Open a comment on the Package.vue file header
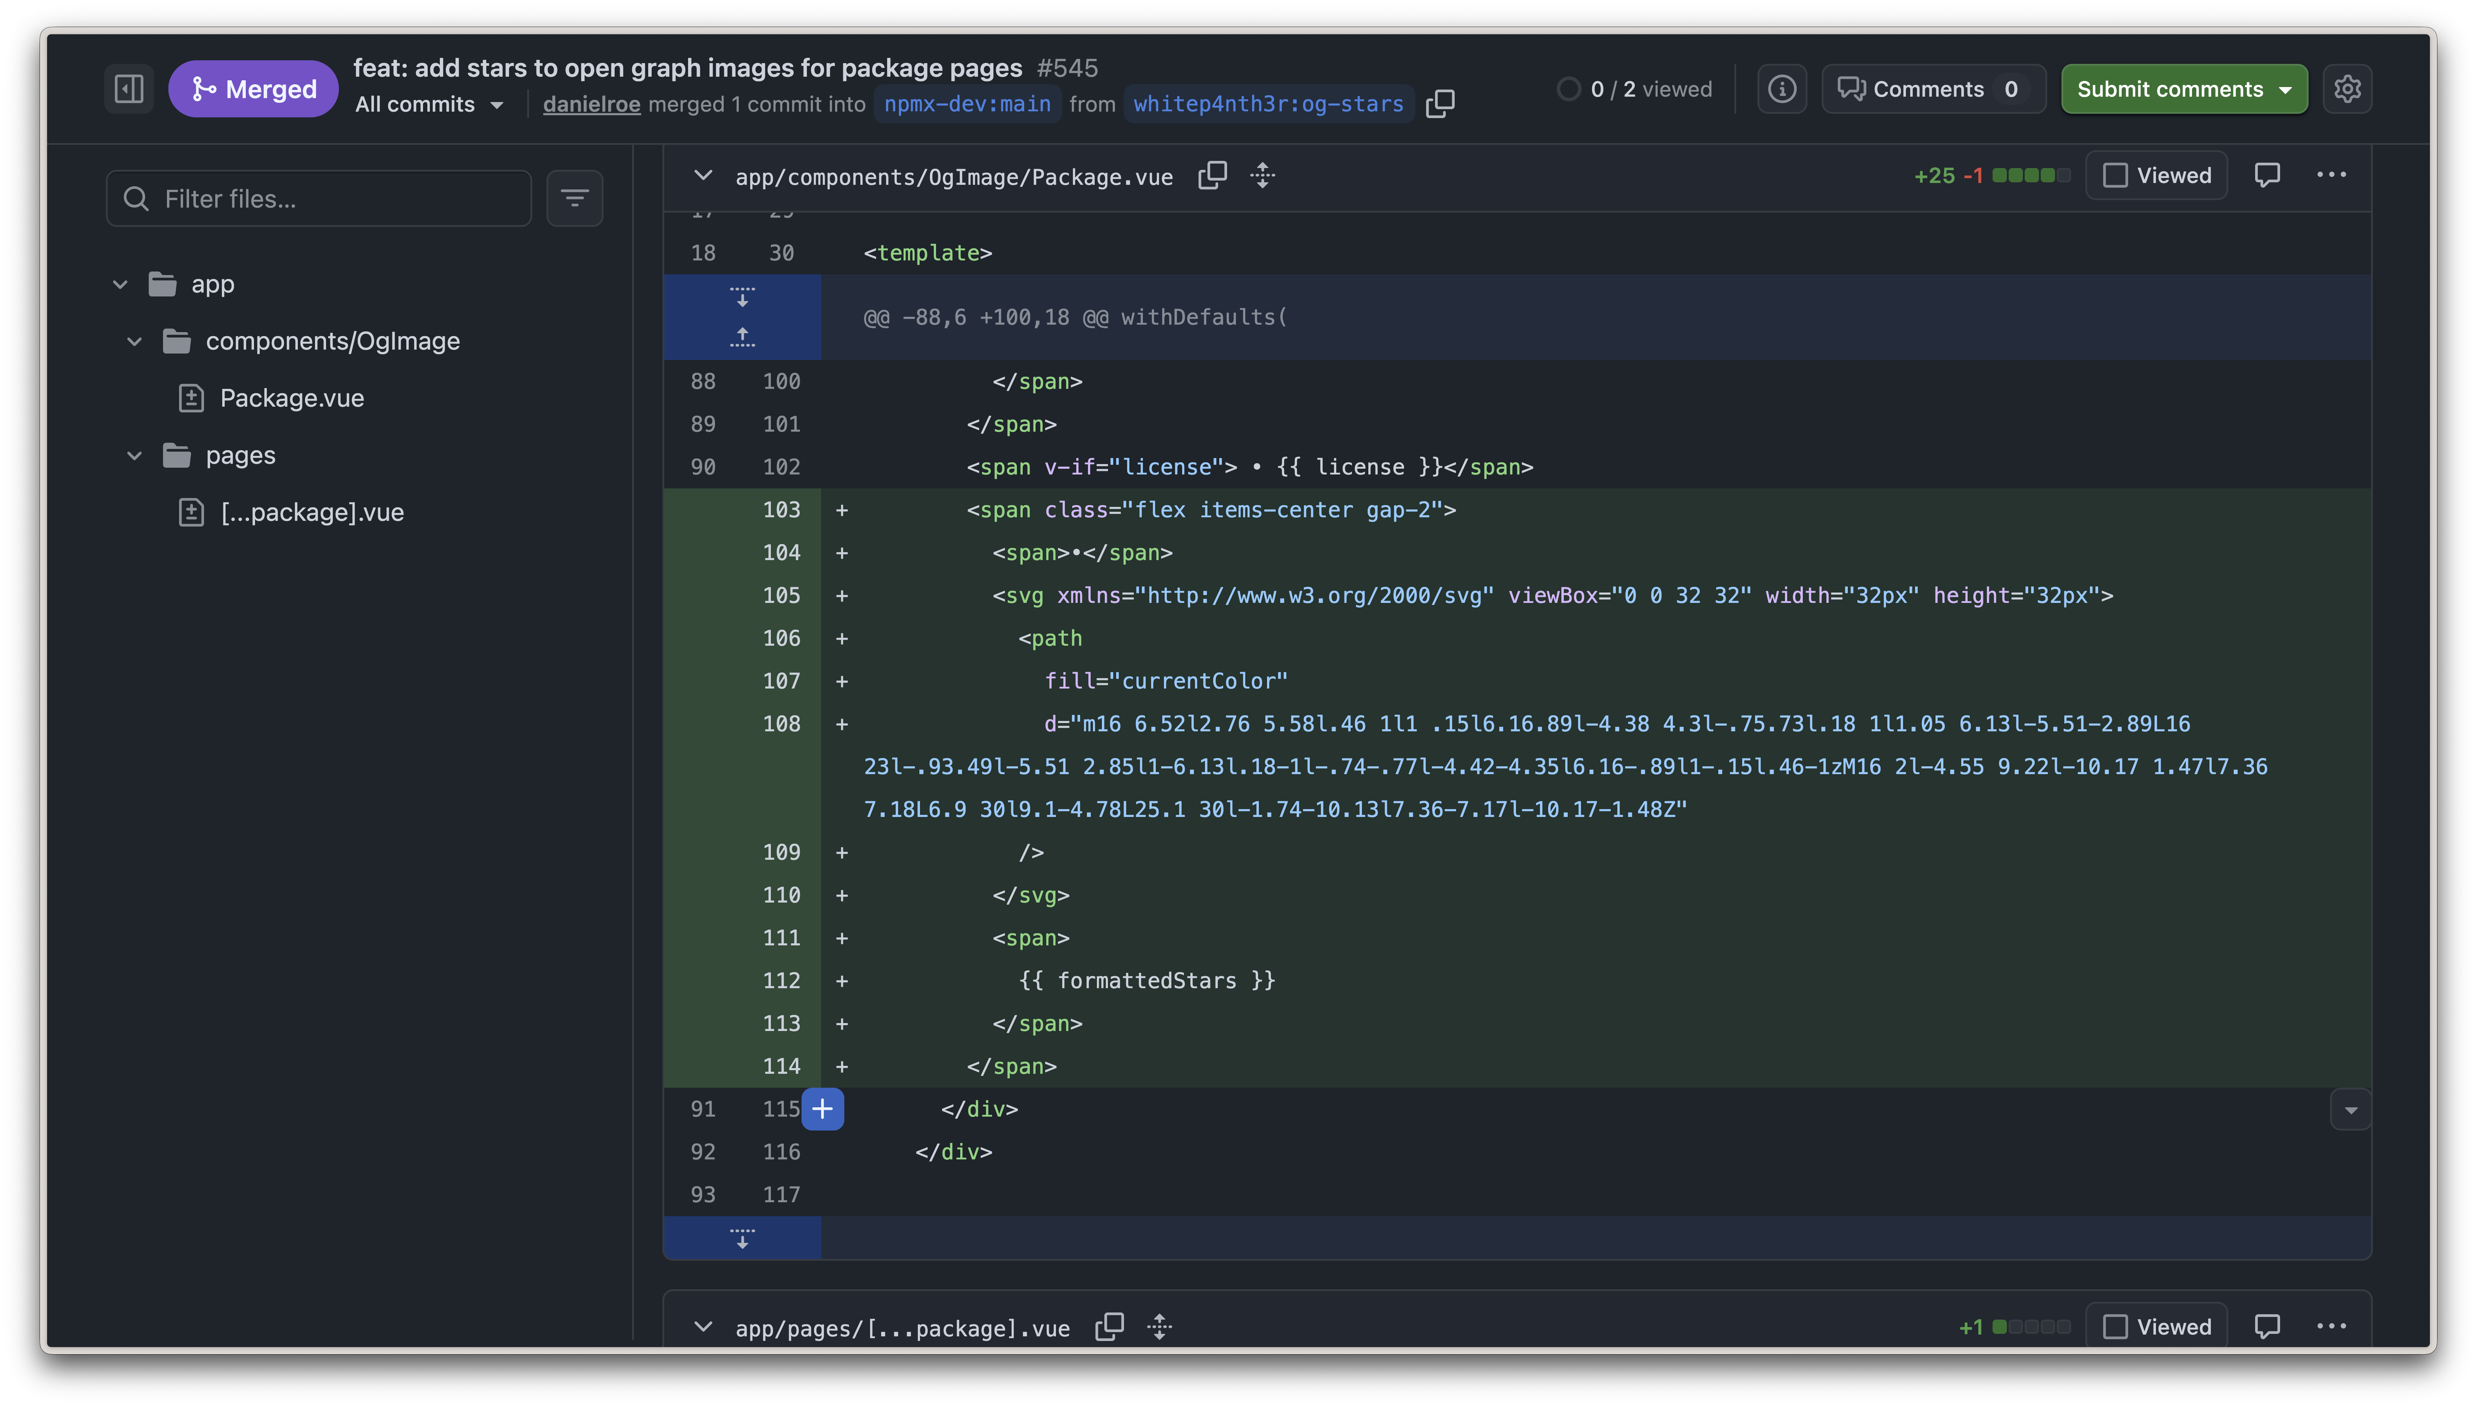 pos(2267,175)
